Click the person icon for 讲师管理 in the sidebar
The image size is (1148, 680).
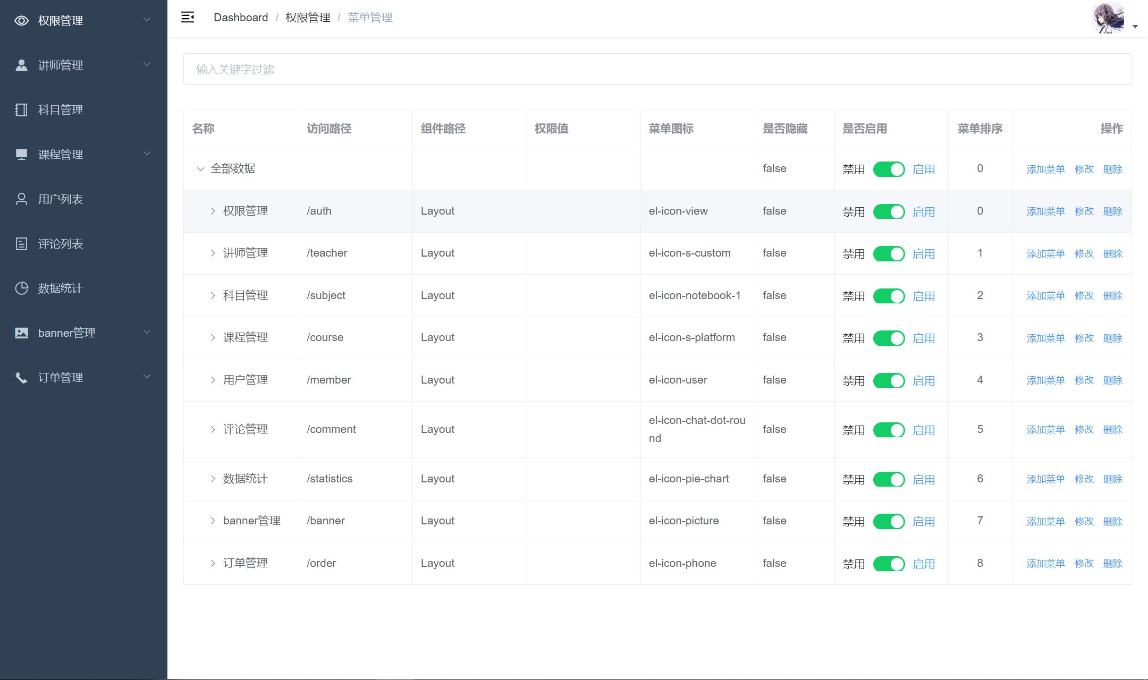21,65
